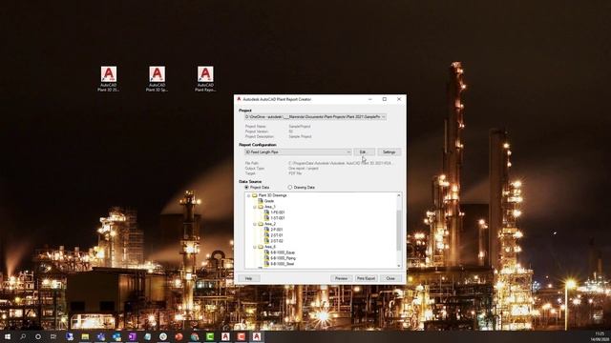The image size is (611, 343).
Task: Select the 2-ST-01 drawing
Action: point(277,235)
